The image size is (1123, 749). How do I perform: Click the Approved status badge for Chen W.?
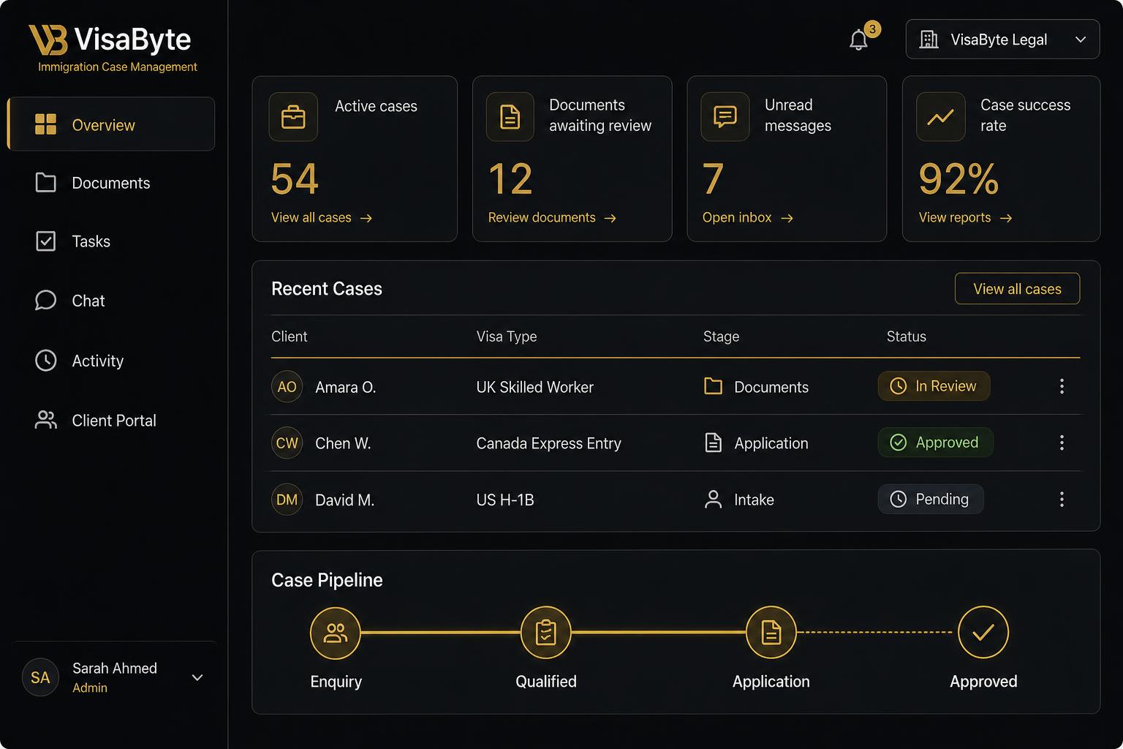click(x=935, y=443)
